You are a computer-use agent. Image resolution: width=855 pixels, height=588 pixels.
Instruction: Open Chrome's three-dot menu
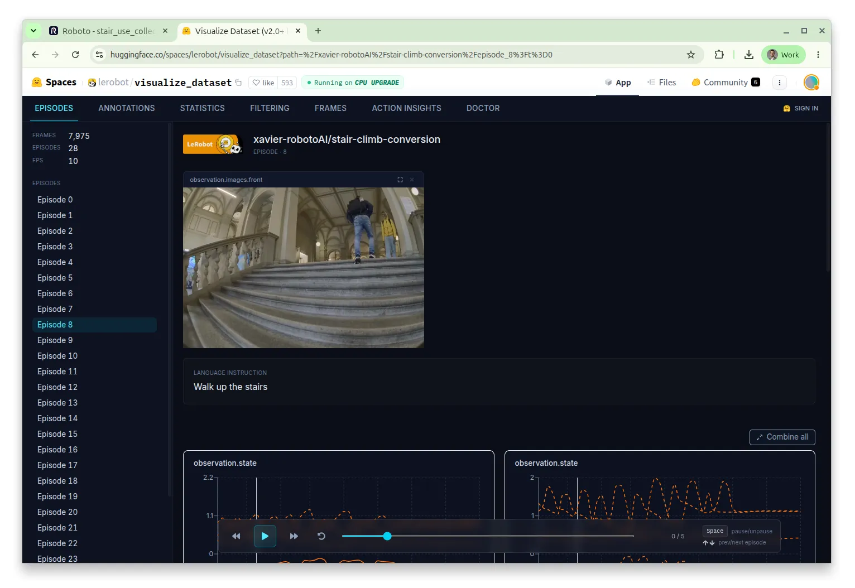pyautogui.click(x=818, y=55)
